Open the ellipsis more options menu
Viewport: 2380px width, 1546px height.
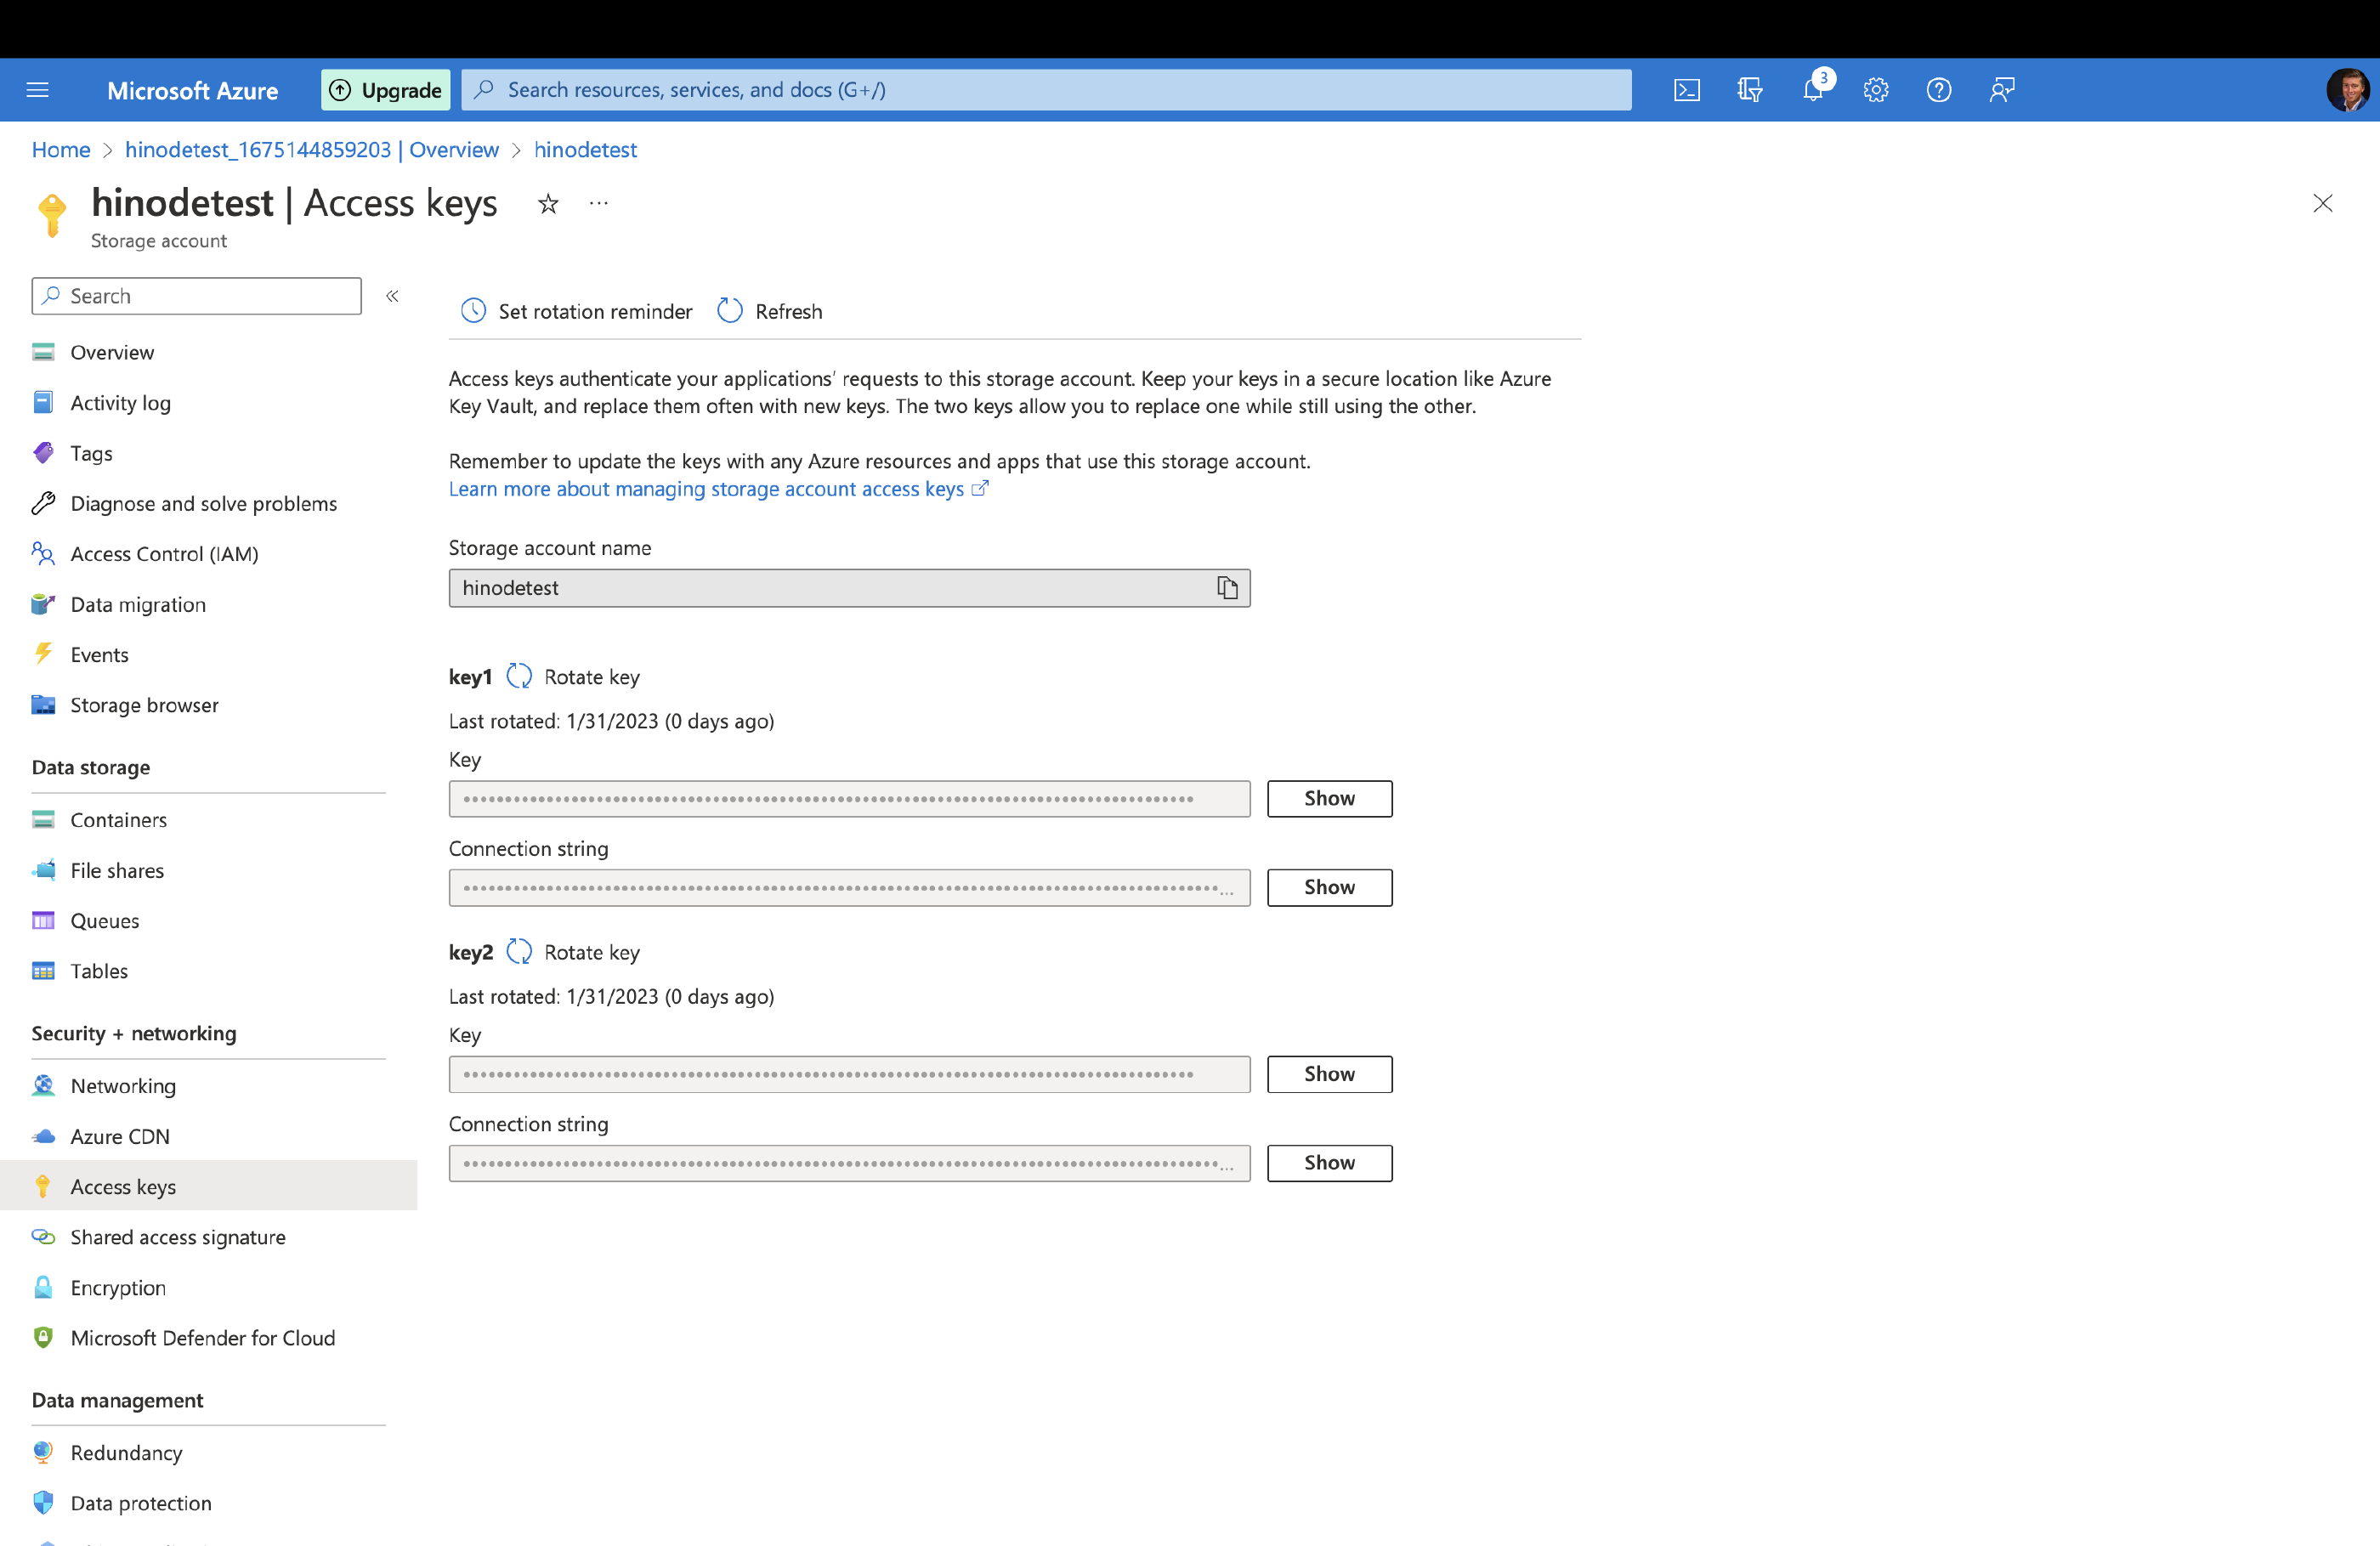pyautogui.click(x=599, y=204)
